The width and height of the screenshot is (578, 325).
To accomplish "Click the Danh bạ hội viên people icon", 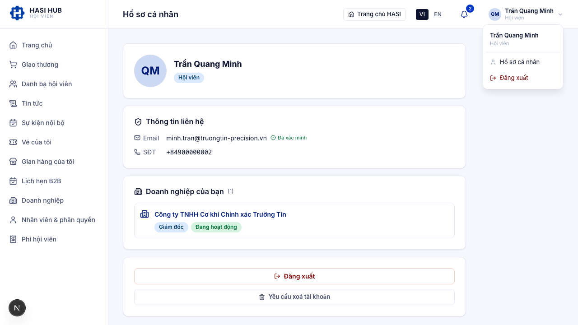I will 13,84.
